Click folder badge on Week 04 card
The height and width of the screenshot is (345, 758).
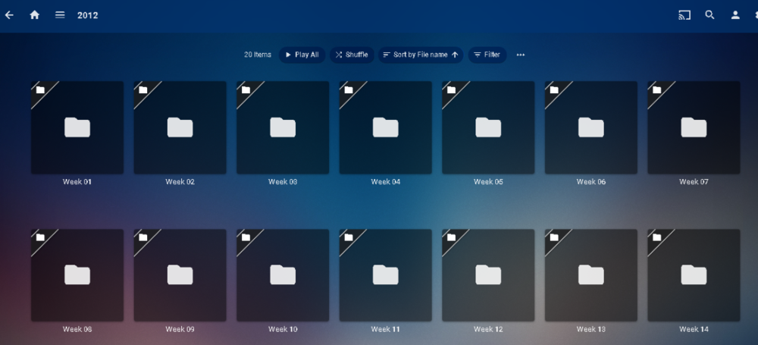point(349,89)
